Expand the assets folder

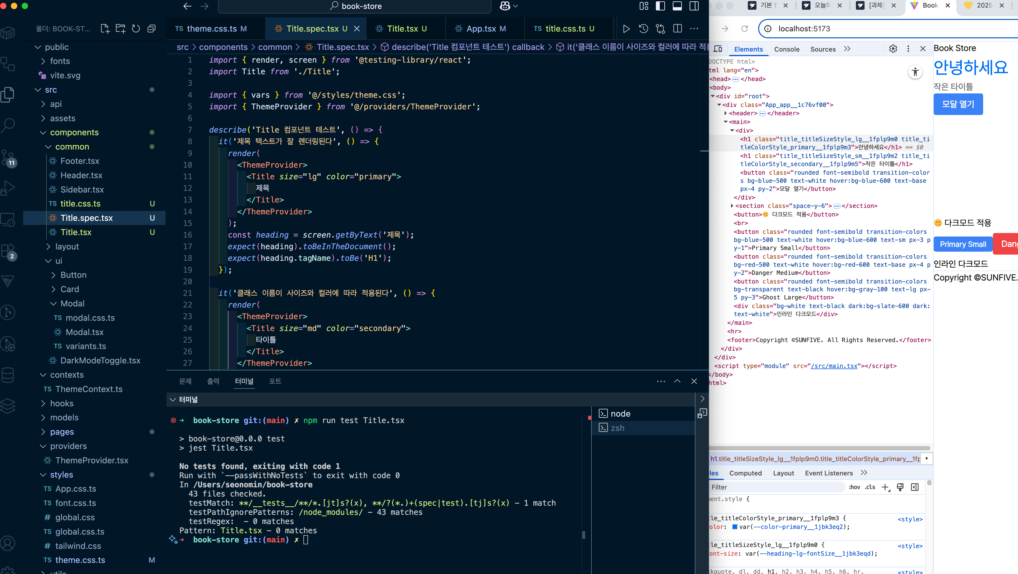[43, 118]
